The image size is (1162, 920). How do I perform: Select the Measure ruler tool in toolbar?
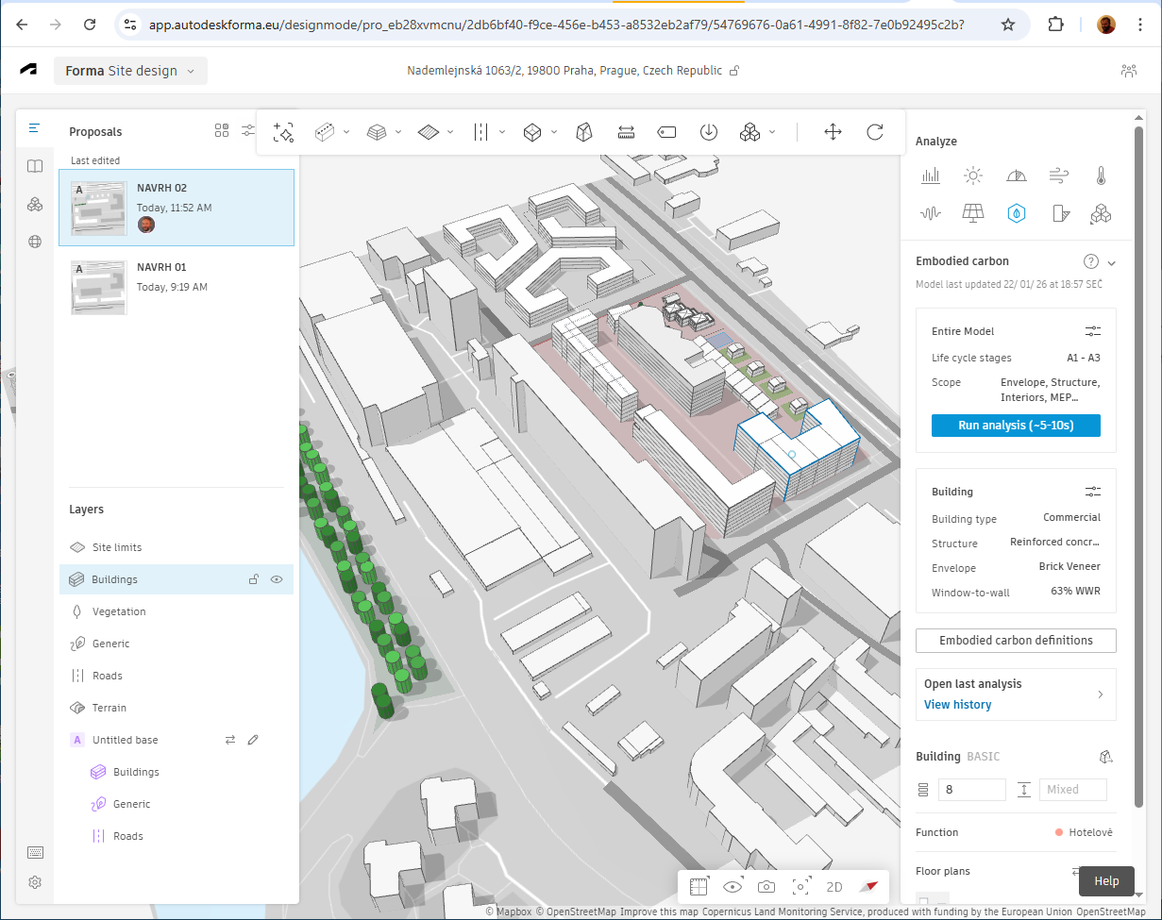tap(626, 132)
